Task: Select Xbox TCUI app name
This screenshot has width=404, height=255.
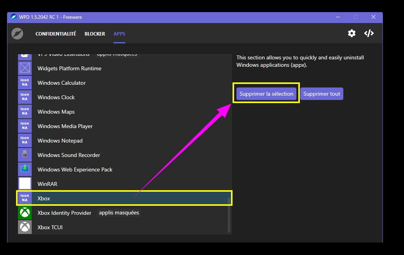Action: pos(50,227)
